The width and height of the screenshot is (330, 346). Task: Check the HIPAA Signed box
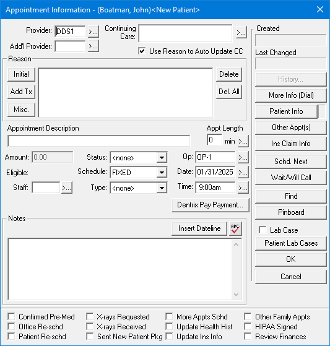point(248,326)
